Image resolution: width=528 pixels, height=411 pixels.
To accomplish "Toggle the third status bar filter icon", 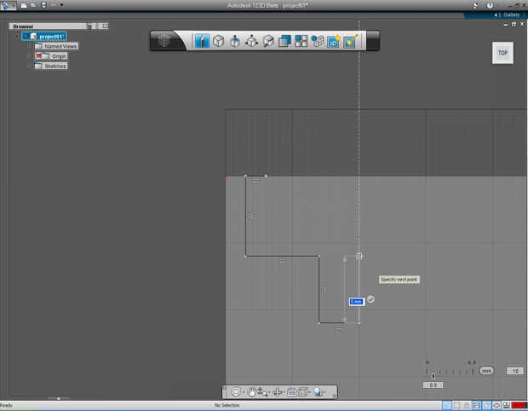I will [x=467, y=405].
